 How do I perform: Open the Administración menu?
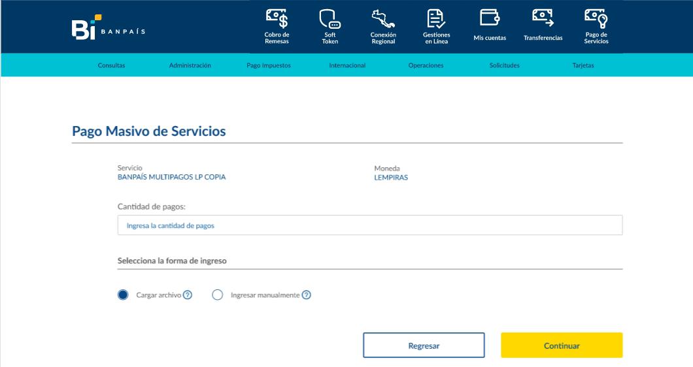pos(190,65)
